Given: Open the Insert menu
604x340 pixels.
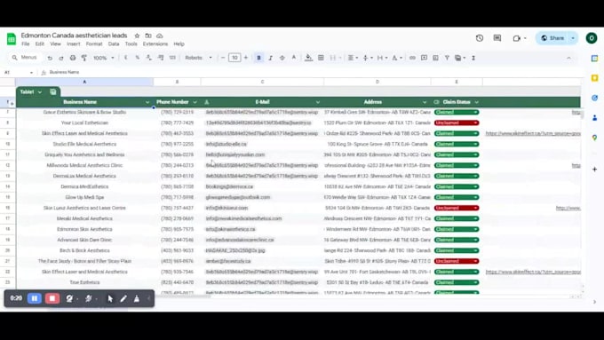Looking at the screenshot, I should 73,43.
